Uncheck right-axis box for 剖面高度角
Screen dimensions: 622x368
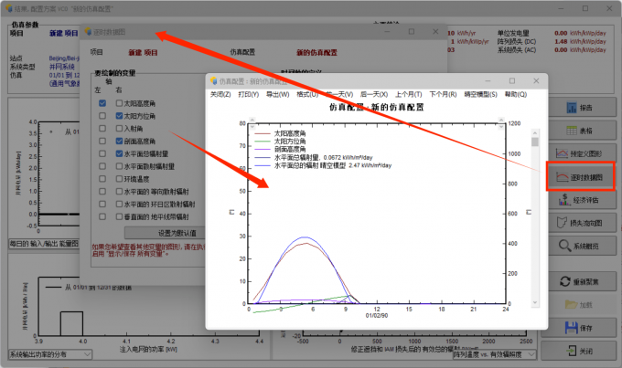(x=119, y=141)
